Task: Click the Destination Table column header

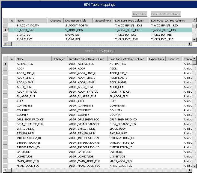Action: [x=78, y=20]
